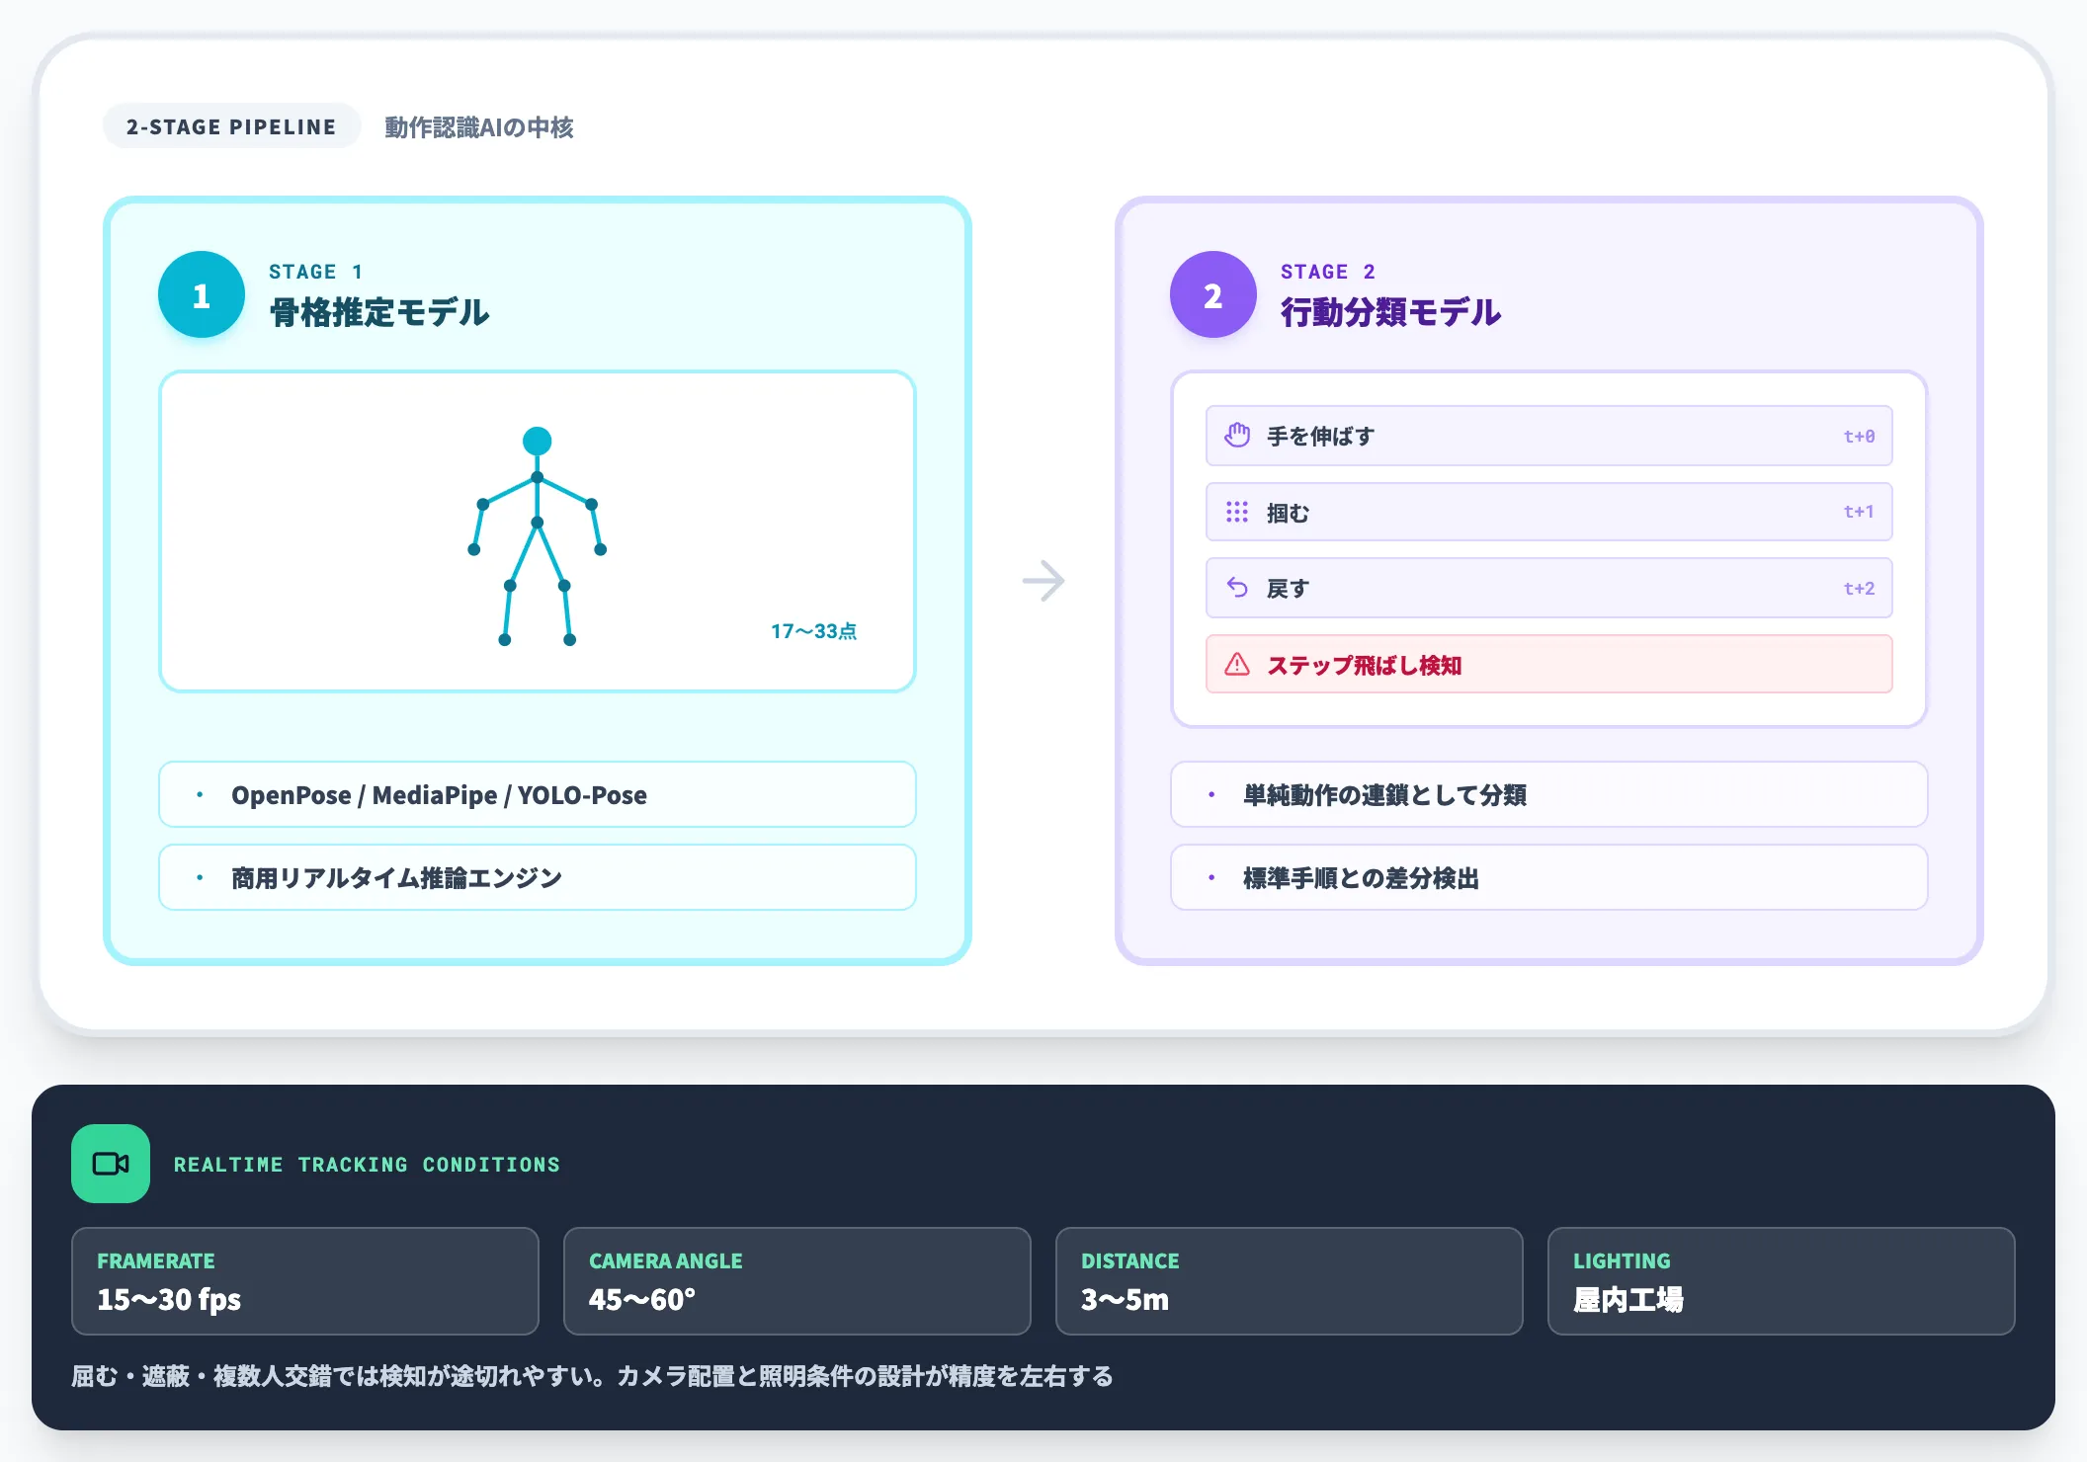Click the 商用リアルタイム推論エンジン item
The height and width of the screenshot is (1462, 2087).
(537, 877)
